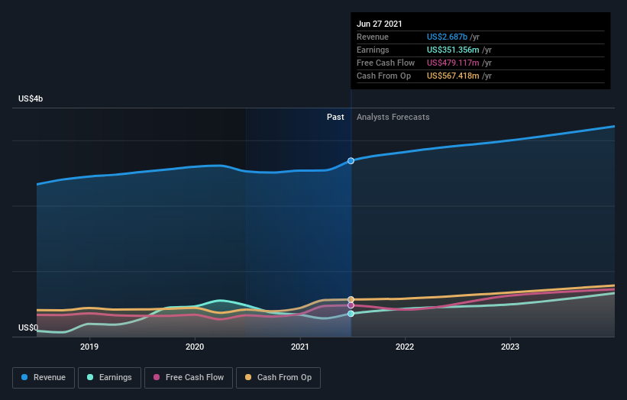Select the 2023 x-axis label
The image size is (627, 400).
click(510, 347)
